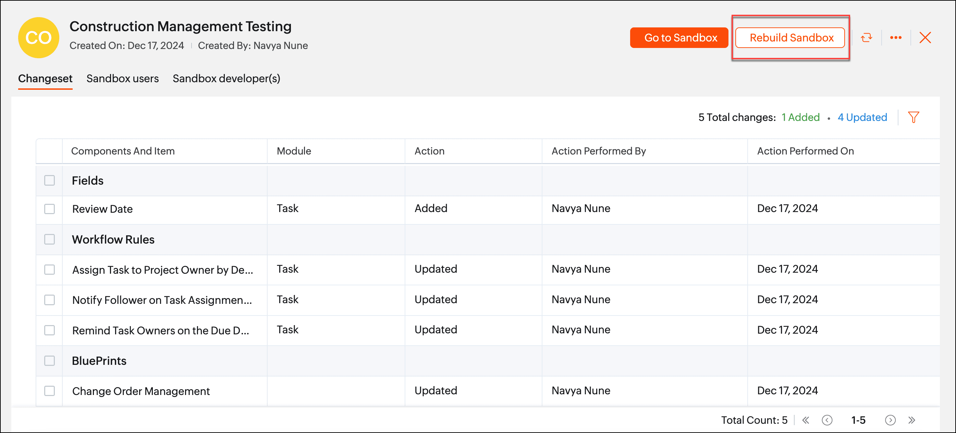The image size is (956, 433).
Task: Go to the first page of results
Action: pos(806,420)
